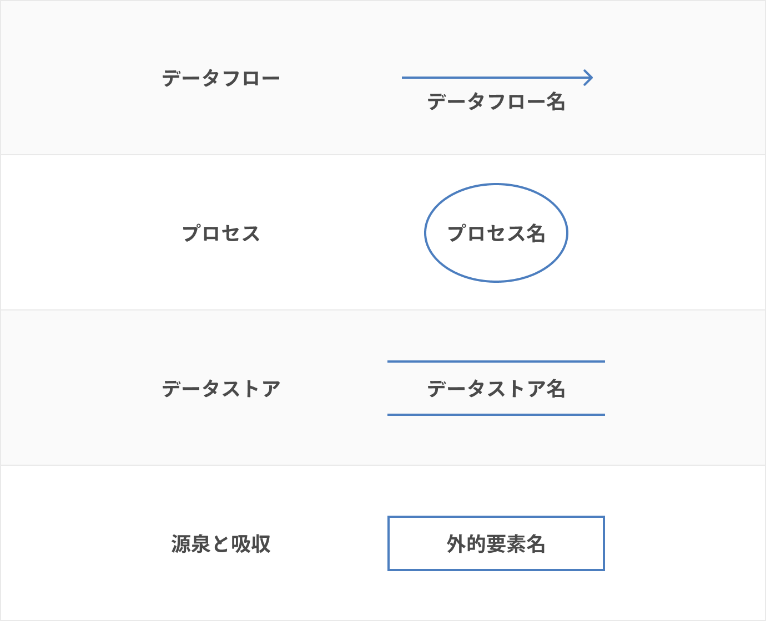Click the データストア名 text between the lines
The height and width of the screenshot is (621, 766).
click(496, 389)
